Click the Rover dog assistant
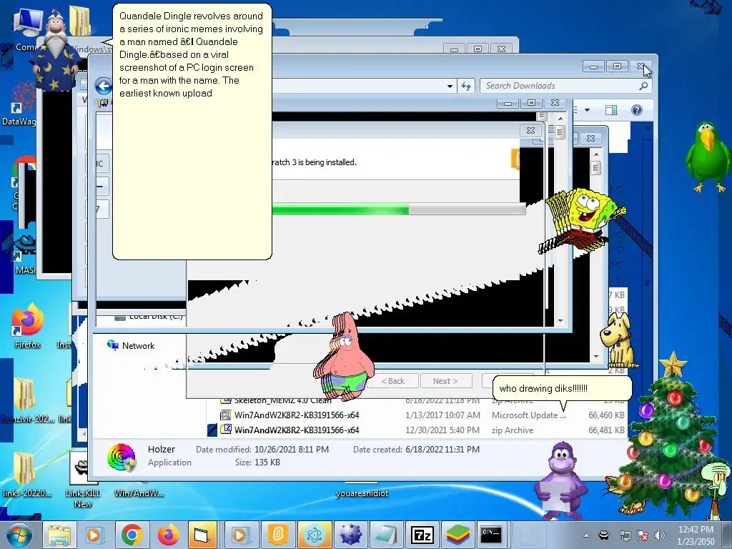732x549 pixels. [x=618, y=341]
